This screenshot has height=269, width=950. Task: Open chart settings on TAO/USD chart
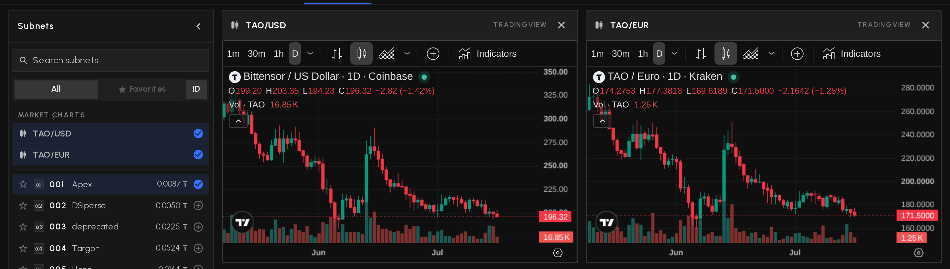click(557, 253)
